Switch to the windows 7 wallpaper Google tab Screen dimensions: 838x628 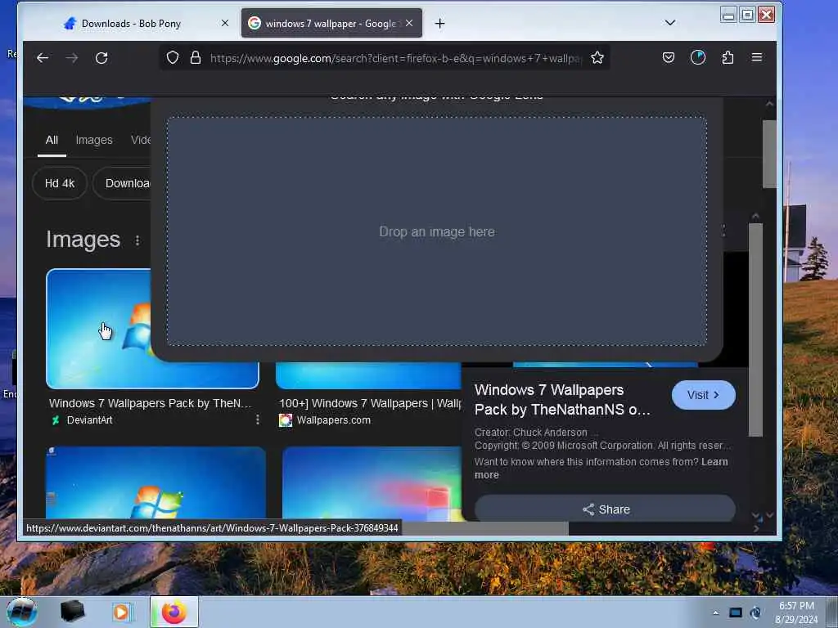[x=331, y=24]
